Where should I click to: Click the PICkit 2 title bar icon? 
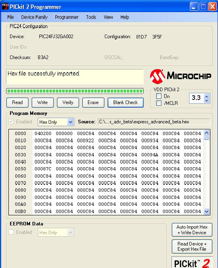tap(5, 7)
